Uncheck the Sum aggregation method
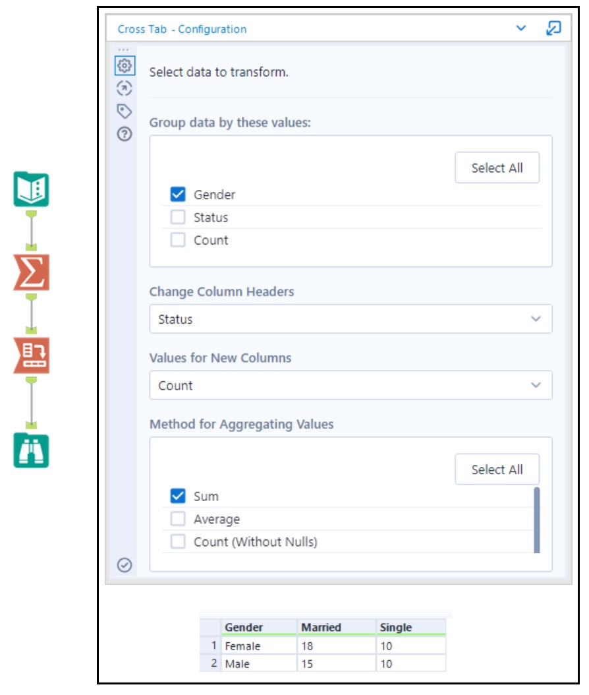Screen dimensions: 589x695 178,496
